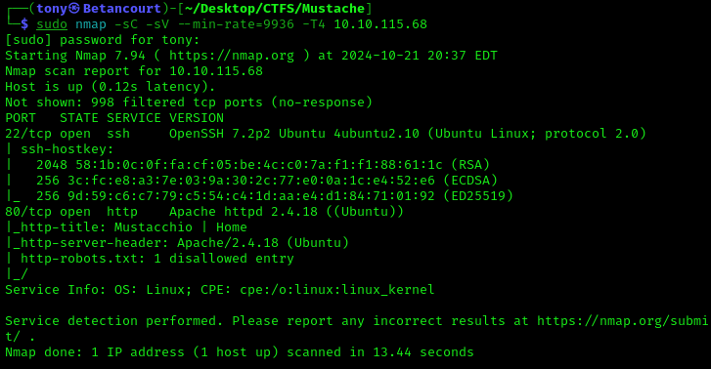Click the http-robots.txt disallowed entry line

tap(157, 259)
